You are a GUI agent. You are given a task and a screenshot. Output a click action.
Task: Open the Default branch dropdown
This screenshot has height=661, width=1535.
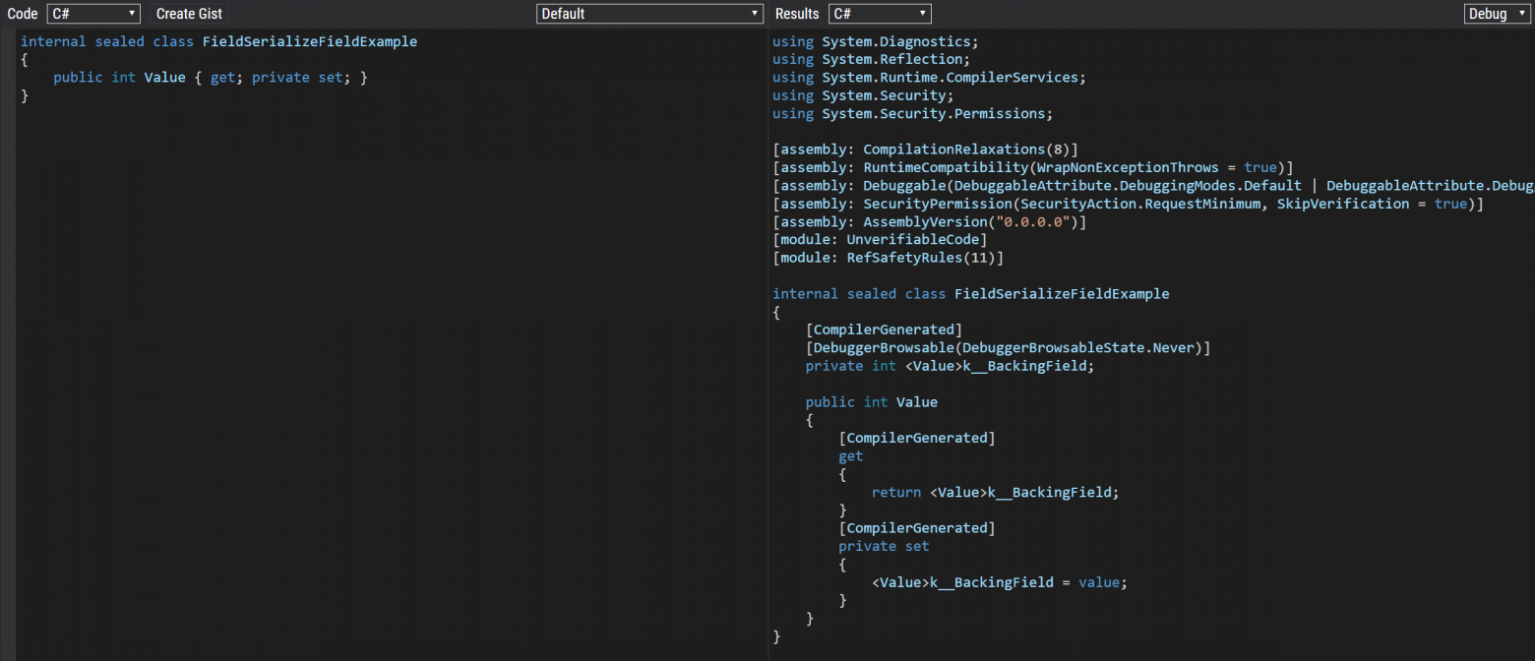(649, 14)
